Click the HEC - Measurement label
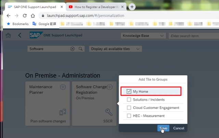The image size is (219, 138). pyautogui.click(x=149, y=116)
